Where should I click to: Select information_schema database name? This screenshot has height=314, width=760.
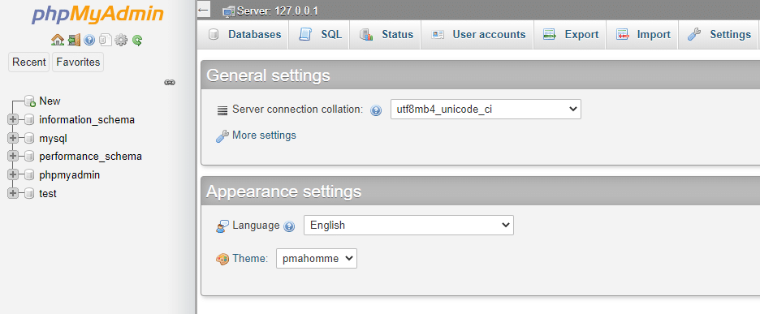pyautogui.click(x=87, y=120)
